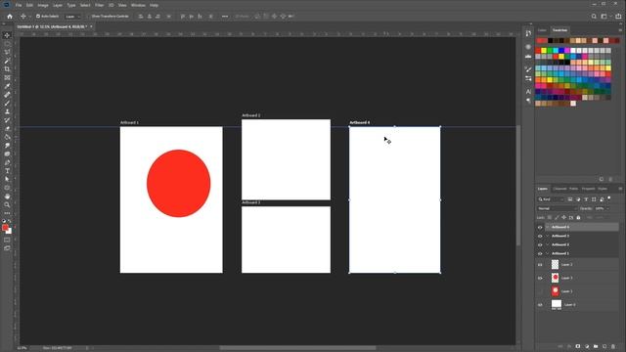Viewport: 626px width, 352px height.
Task: Select the Horizontal Type tool
Action: [x=7, y=171]
